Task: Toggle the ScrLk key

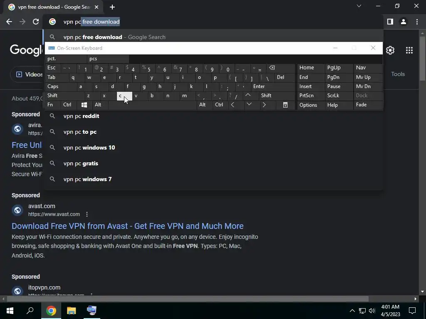Action: [x=339, y=96]
